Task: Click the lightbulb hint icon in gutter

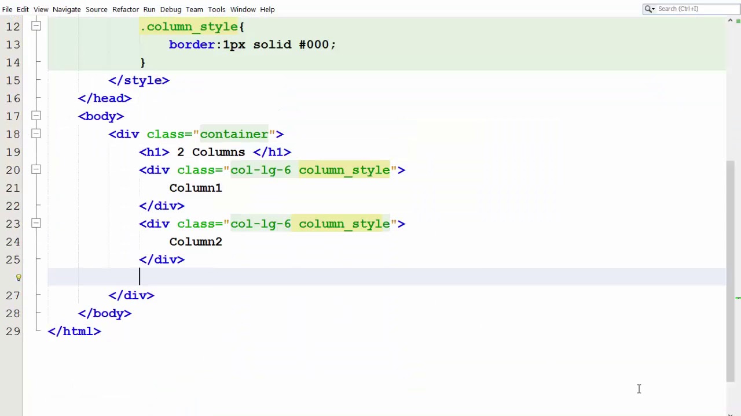Action: pyautogui.click(x=19, y=277)
